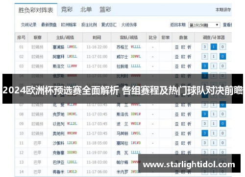
Task: Click away team 马其顿 in row 10
Action: [x=122, y=133]
